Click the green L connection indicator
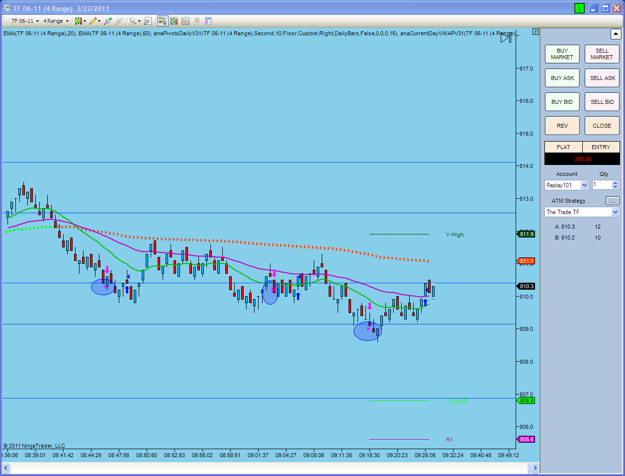The image size is (625, 476). (x=579, y=8)
